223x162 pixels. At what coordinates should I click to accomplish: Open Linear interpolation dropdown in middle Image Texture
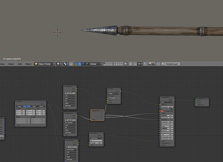pos(70,125)
